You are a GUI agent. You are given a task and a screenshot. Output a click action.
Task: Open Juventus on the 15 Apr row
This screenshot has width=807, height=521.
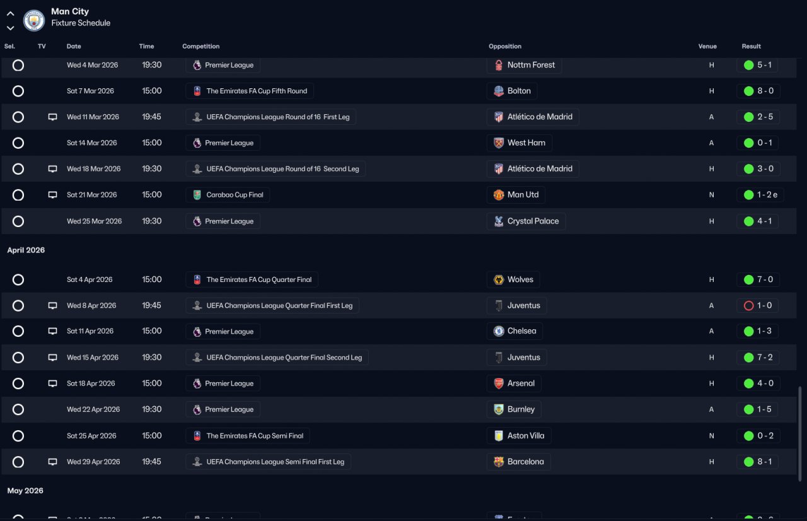tap(516, 358)
